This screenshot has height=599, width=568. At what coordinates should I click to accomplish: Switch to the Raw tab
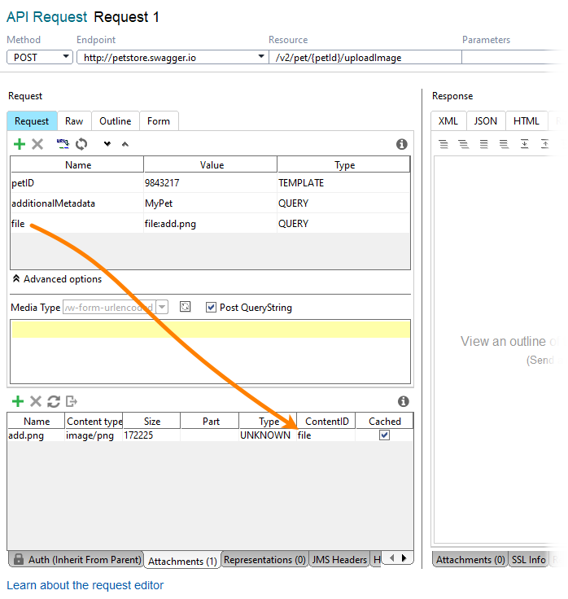[x=74, y=121]
